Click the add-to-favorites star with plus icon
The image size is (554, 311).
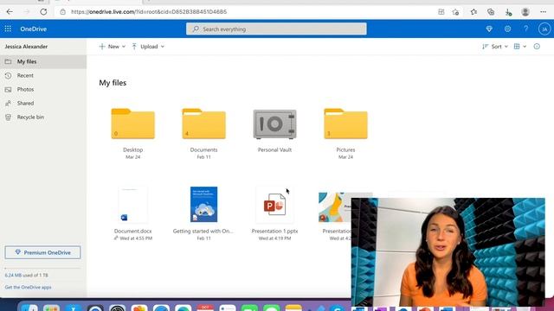point(455,12)
